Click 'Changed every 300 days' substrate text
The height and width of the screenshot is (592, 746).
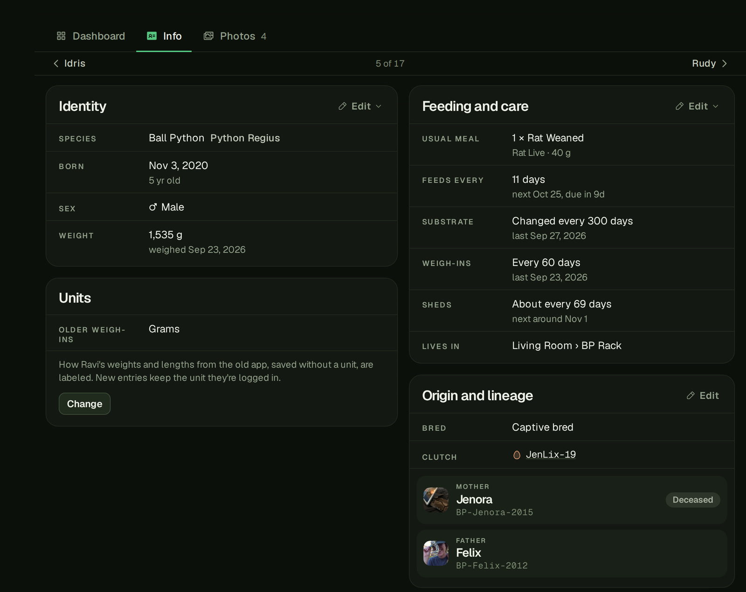tap(573, 221)
